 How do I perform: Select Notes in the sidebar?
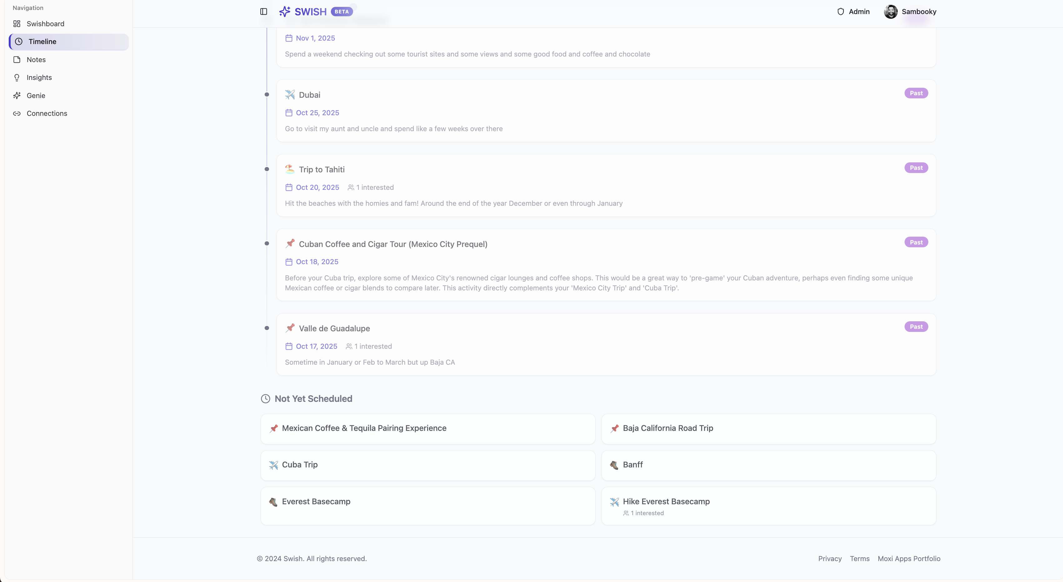click(36, 59)
